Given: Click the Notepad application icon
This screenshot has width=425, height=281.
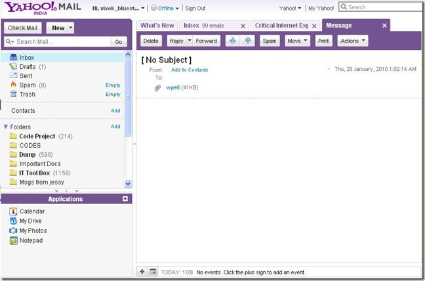Looking at the screenshot, I should coord(13,240).
